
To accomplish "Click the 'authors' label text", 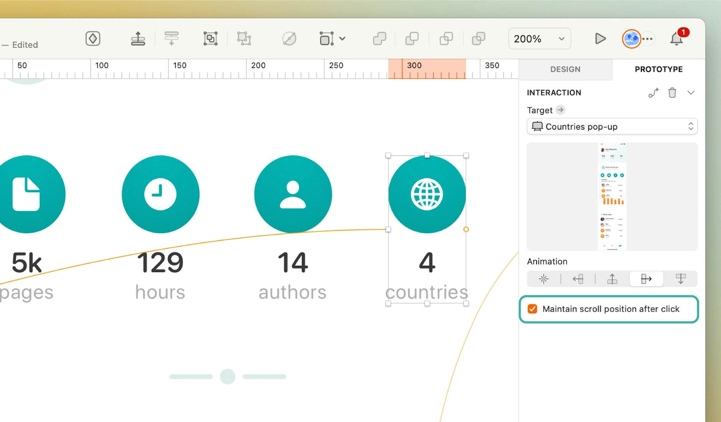I will [293, 292].
